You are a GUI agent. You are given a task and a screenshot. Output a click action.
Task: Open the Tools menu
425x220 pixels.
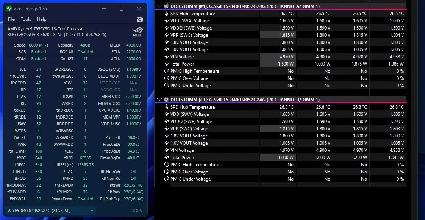pyautogui.click(x=26, y=19)
